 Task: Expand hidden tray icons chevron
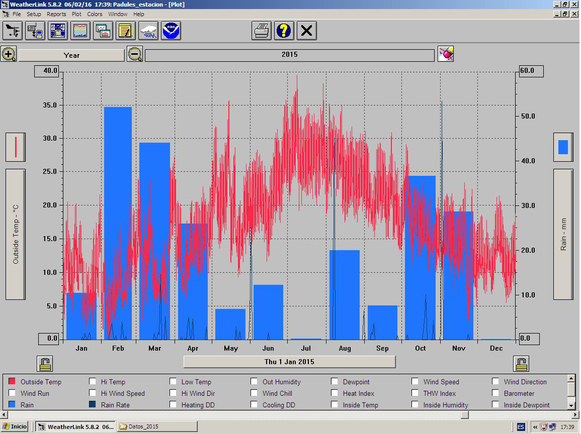[535, 427]
